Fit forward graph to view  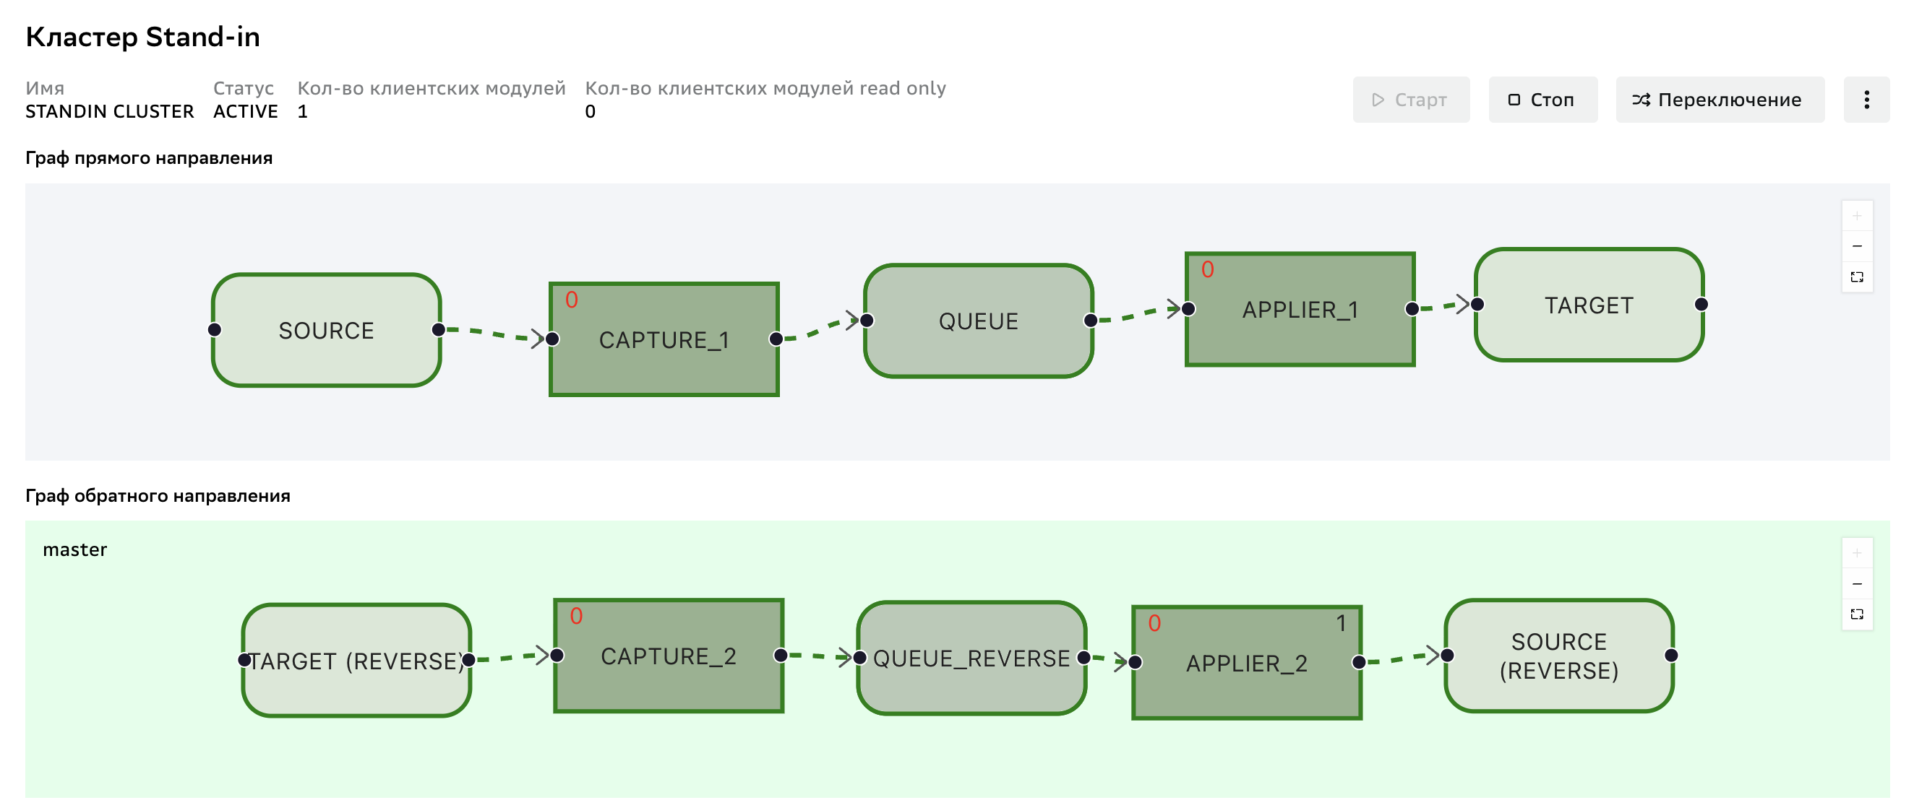tap(1857, 277)
